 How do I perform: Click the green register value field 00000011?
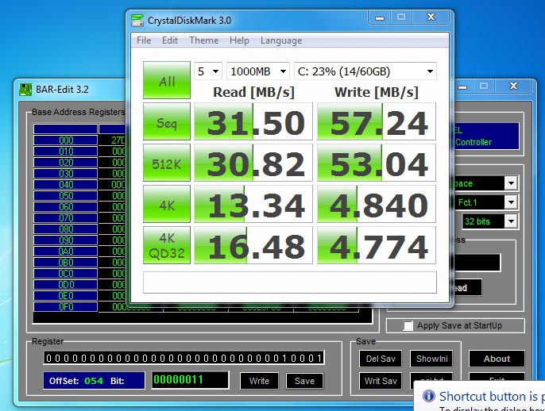[190, 381]
